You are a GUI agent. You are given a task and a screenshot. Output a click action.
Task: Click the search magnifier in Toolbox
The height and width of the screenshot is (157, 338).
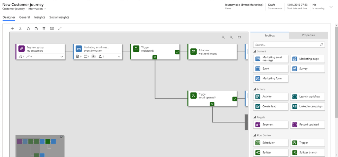pos(321,45)
